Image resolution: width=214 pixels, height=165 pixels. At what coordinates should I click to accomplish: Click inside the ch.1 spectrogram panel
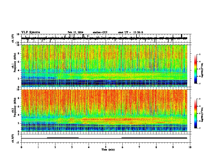coord(104,66)
